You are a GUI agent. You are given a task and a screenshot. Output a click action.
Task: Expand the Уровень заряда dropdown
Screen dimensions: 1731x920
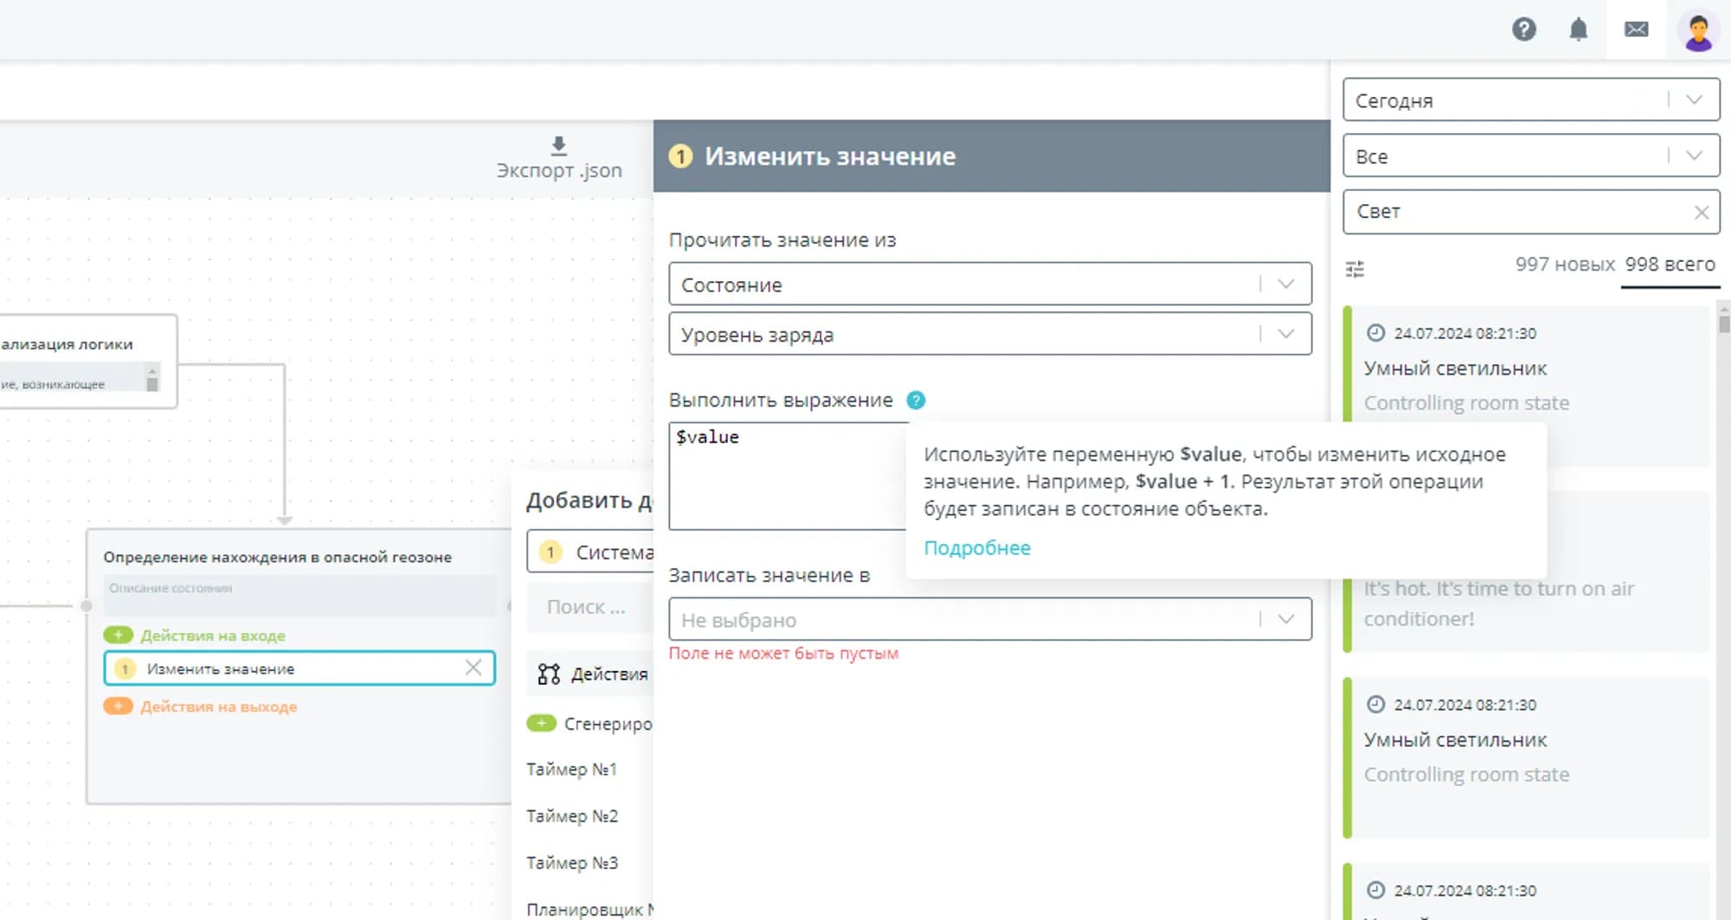1285,335
